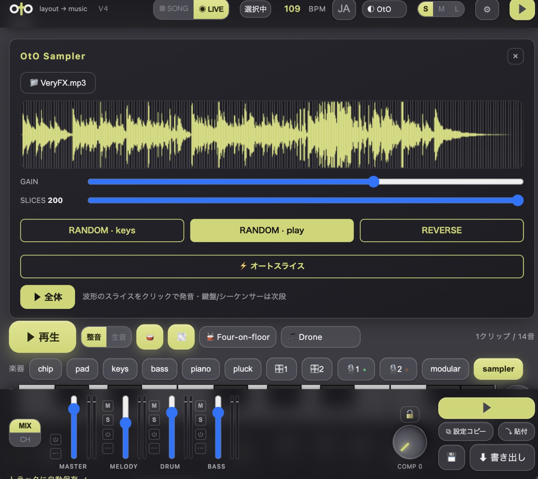The height and width of the screenshot is (479, 538).
Task: Toggle the noise texture icon button
Action: pos(181,337)
